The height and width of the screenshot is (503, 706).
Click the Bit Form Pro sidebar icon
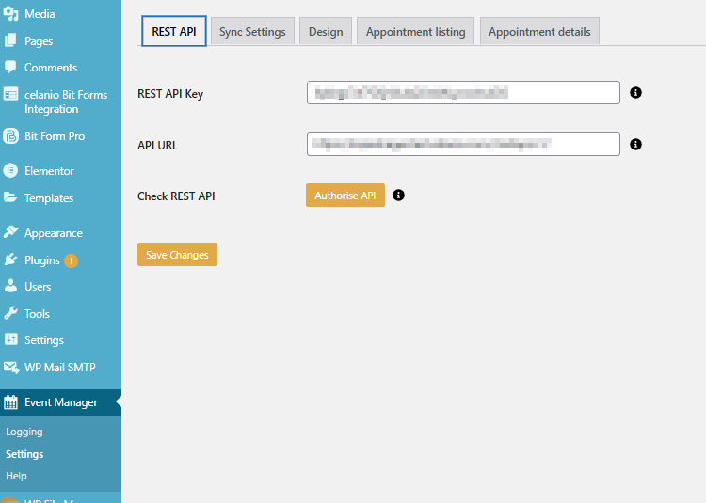11,136
